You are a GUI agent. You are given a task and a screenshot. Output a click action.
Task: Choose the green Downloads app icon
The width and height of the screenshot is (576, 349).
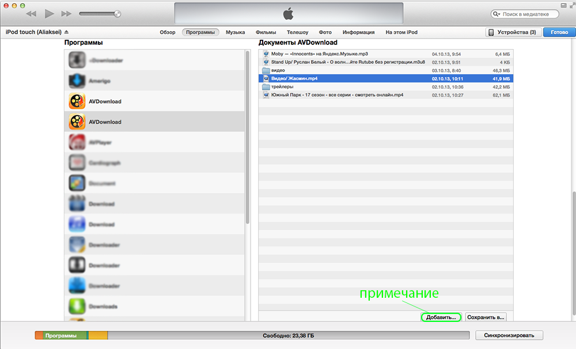pyautogui.click(x=77, y=306)
